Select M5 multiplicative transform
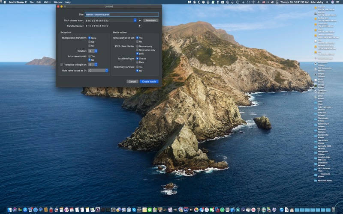The image size is (343, 214). (90, 42)
